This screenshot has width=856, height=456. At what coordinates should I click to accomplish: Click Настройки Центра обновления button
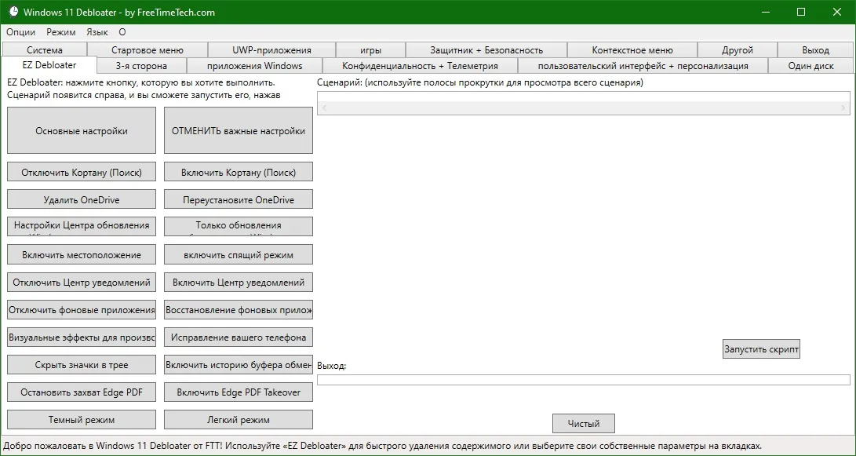pos(82,227)
